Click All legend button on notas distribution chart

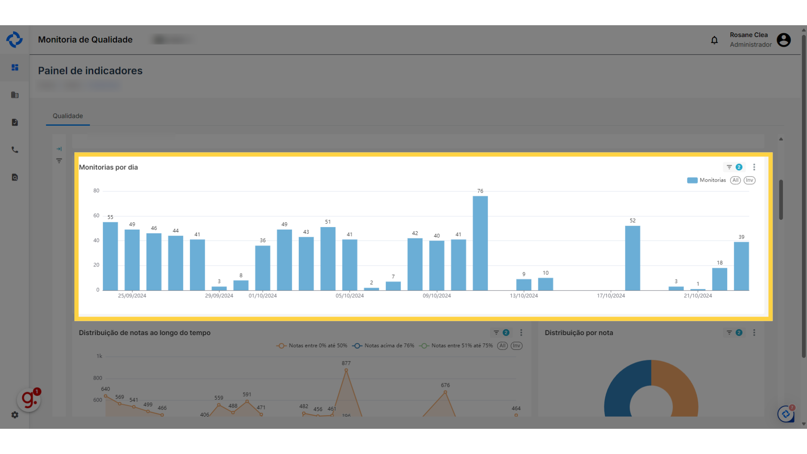(x=503, y=346)
